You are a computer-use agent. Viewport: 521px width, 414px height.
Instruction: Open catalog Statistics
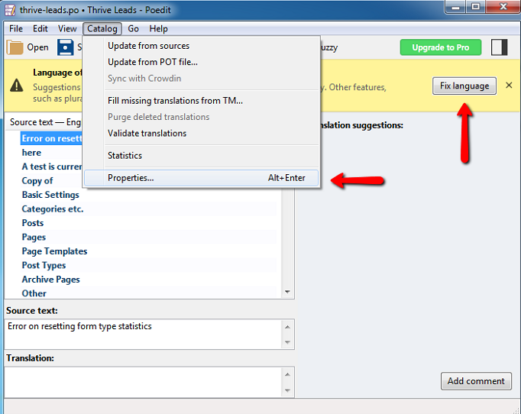click(202, 156)
